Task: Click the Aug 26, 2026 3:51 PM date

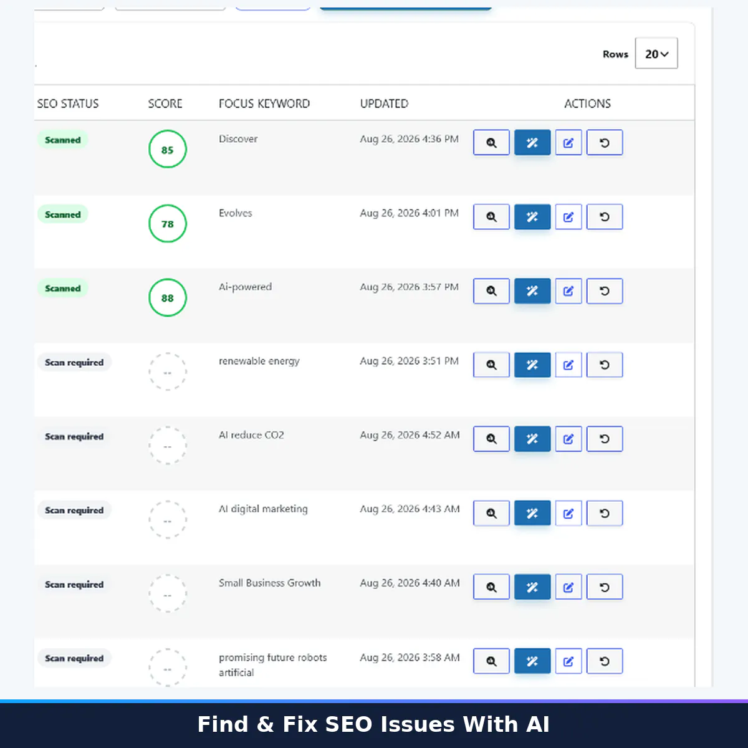Action: click(409, 361)
